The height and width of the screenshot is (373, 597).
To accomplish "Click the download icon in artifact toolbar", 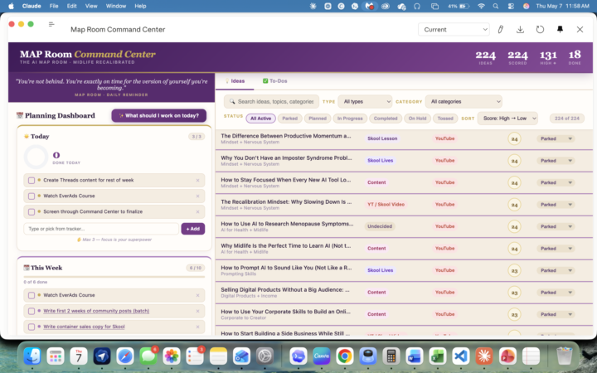I will coord(520,29).
